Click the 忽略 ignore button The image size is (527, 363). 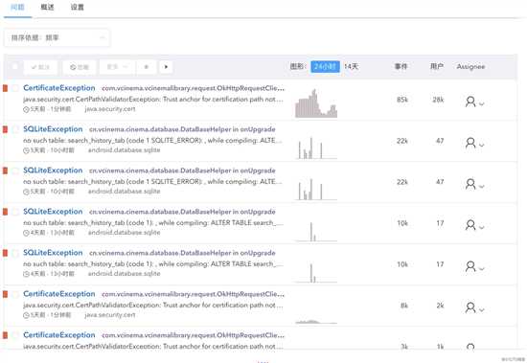pos(80,67)
